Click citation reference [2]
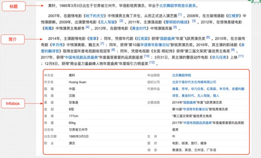Viewport: 261px width, 158px height. click(121, 21)
